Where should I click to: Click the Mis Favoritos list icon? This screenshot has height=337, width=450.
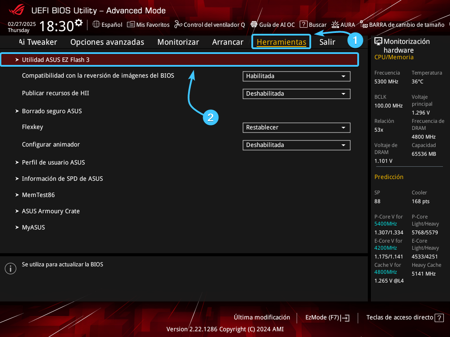[x=131, y=25]
